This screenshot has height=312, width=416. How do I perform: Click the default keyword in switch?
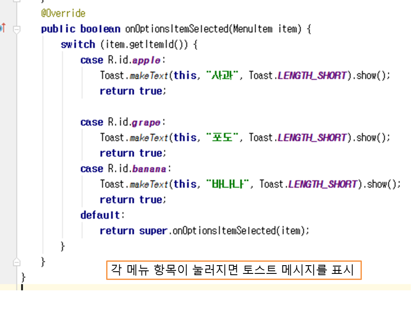pos(101,215)
